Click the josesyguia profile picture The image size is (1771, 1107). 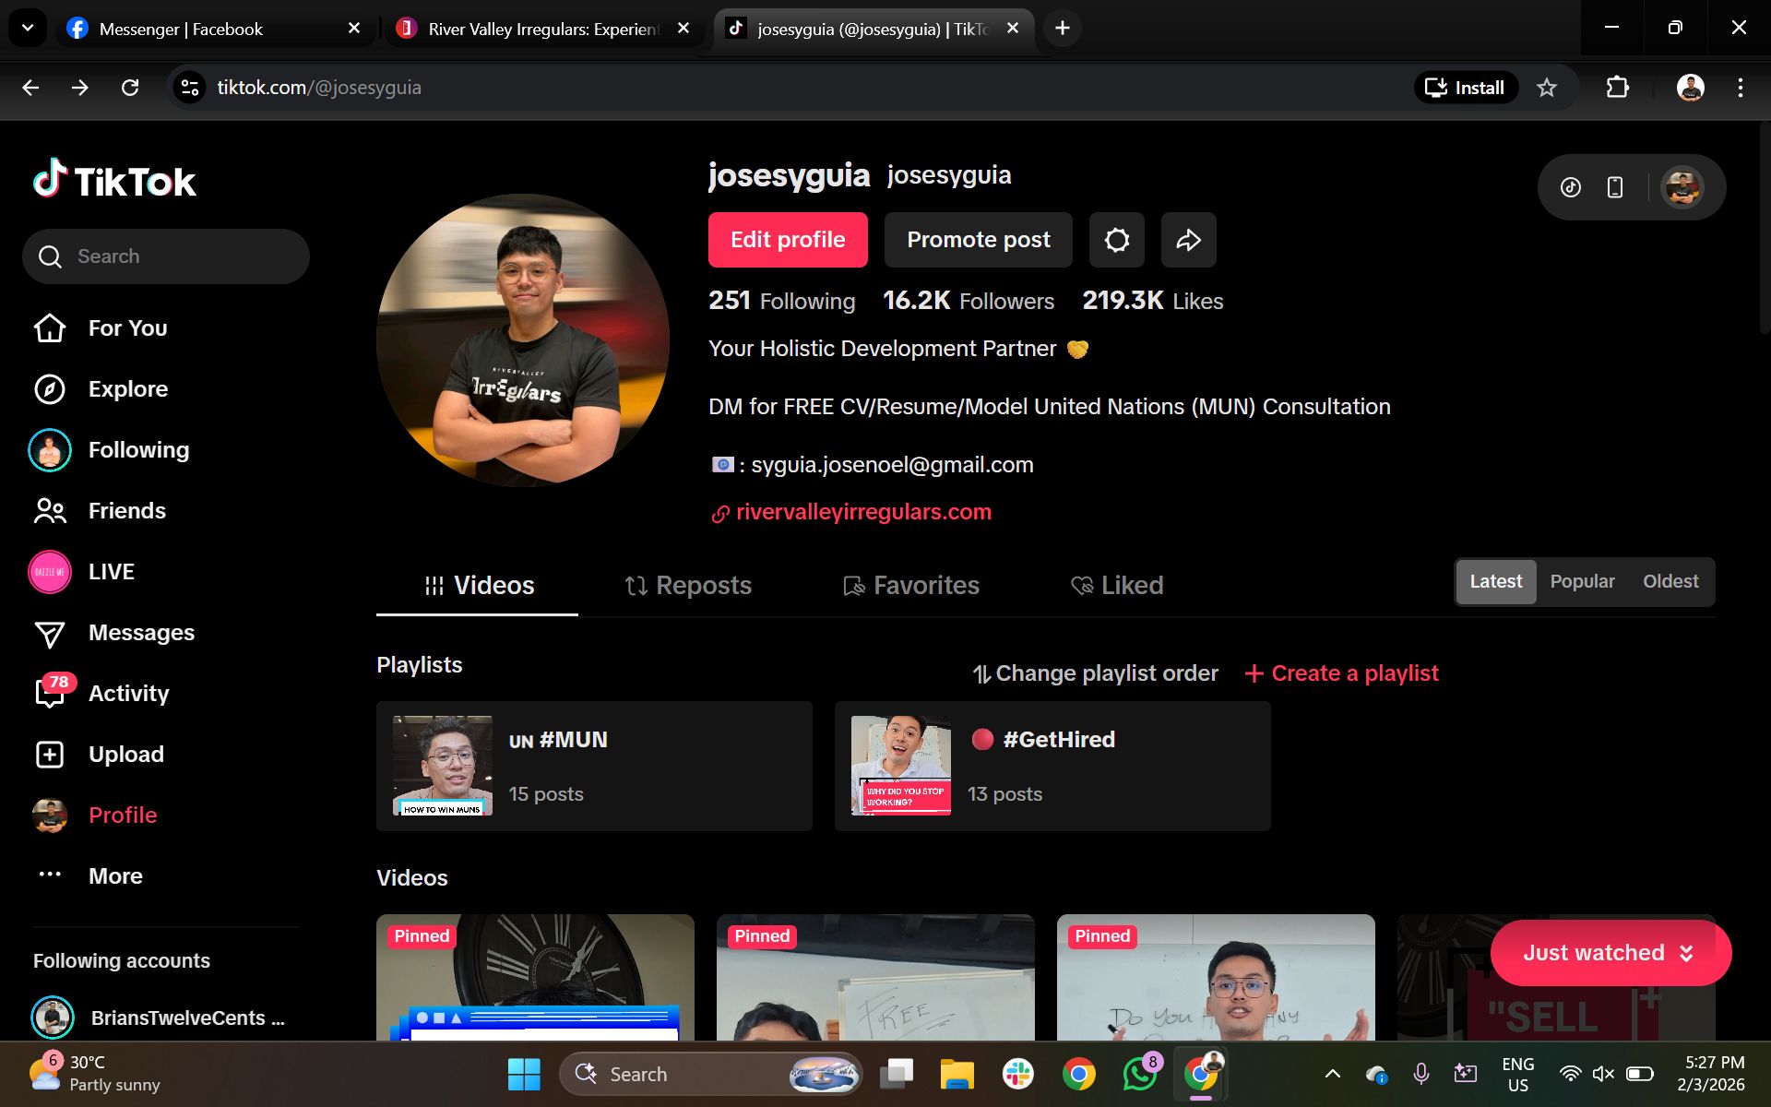(523, 339)
